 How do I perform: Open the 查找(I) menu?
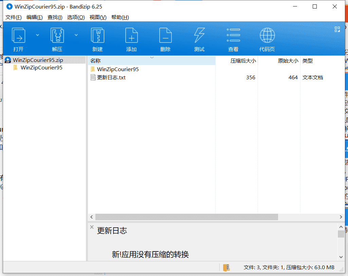[55, 17]
